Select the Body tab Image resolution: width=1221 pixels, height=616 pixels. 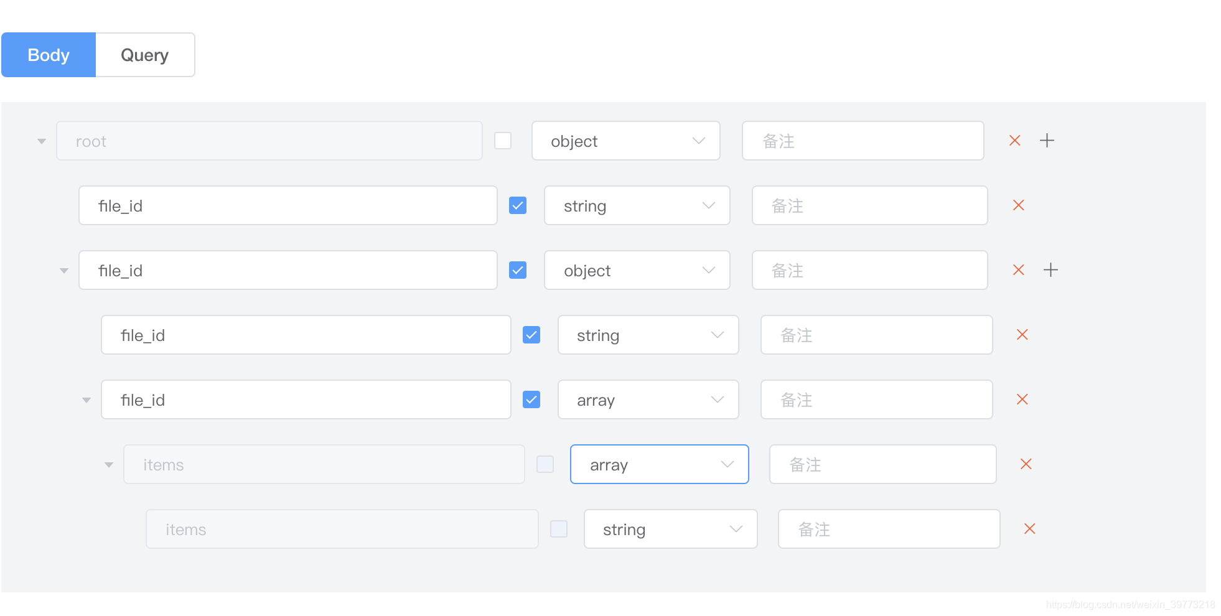pos(49,55)
